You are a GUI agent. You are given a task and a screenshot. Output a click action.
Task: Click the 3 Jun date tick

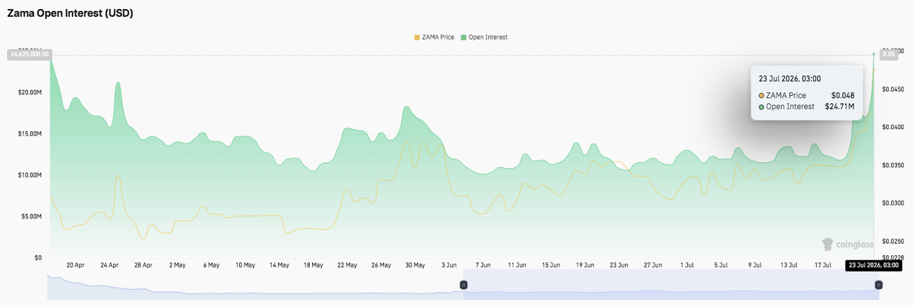[449, 265]
